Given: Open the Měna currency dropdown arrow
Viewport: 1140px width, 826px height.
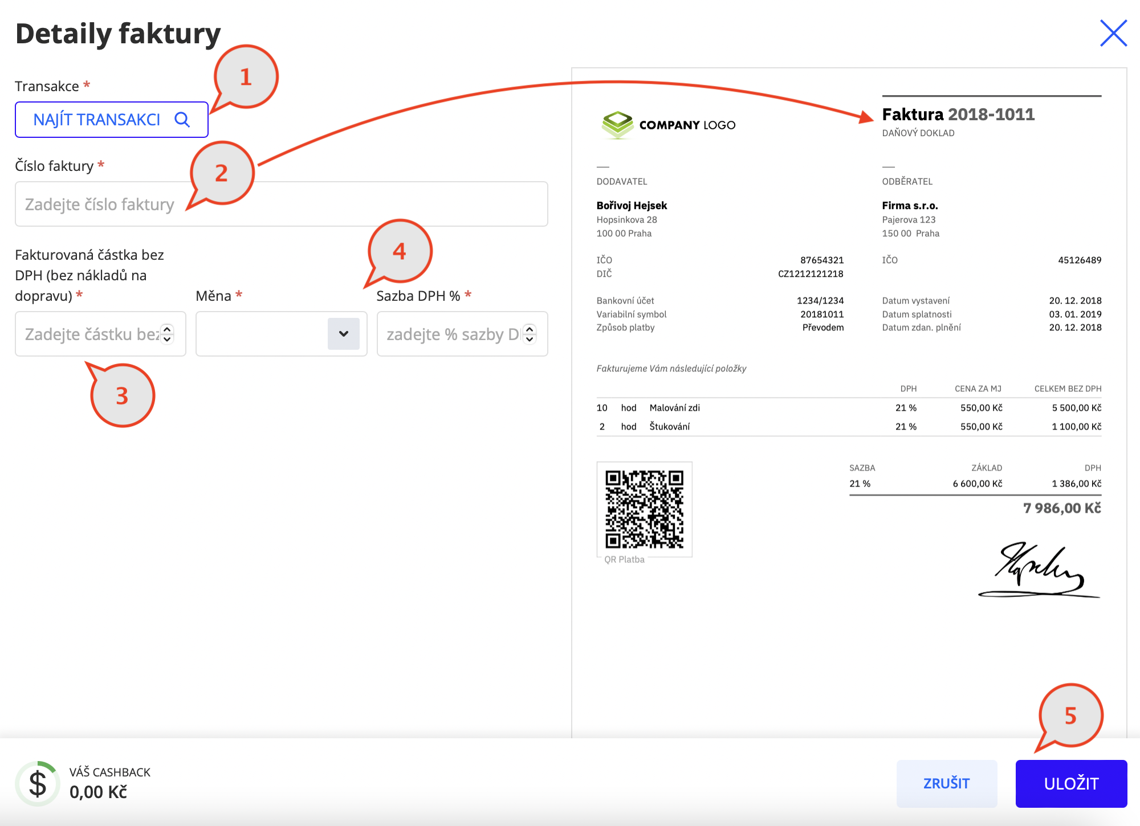Looking at the screenshot, I should (344, 334).
